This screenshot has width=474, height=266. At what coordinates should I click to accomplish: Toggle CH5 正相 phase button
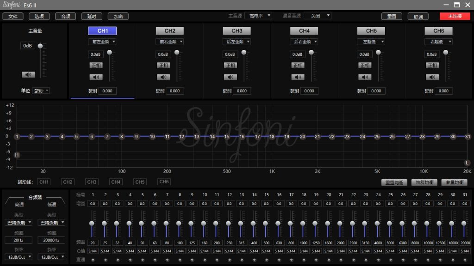coord(365,66)
